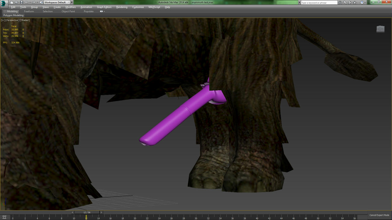Switch to the Selection ribbon tab
This screenshot has height=220, width=392.
coord(48,11)
